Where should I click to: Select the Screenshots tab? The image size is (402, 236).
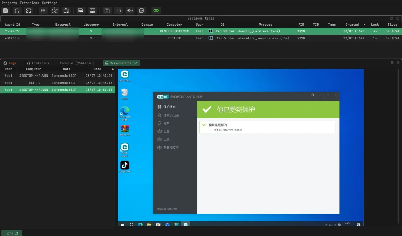tap(118, 63)
